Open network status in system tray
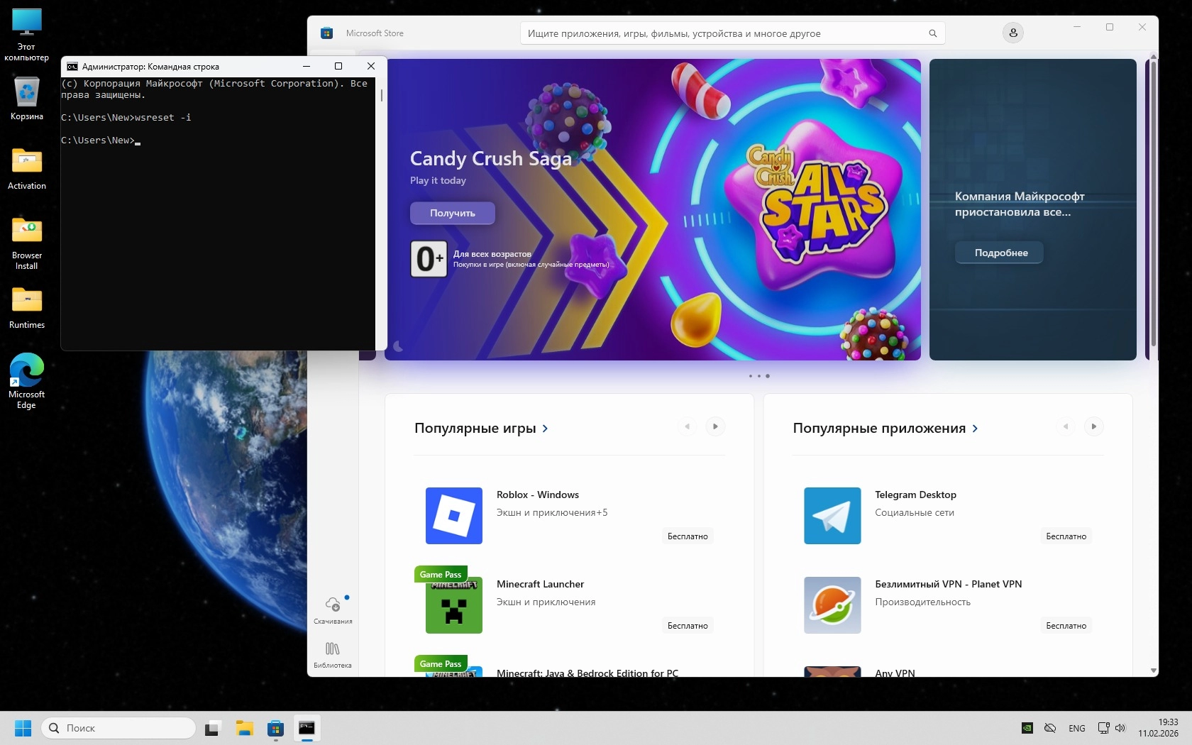This screenshot has height=745, width=1192. click(x=1103, y=728)
